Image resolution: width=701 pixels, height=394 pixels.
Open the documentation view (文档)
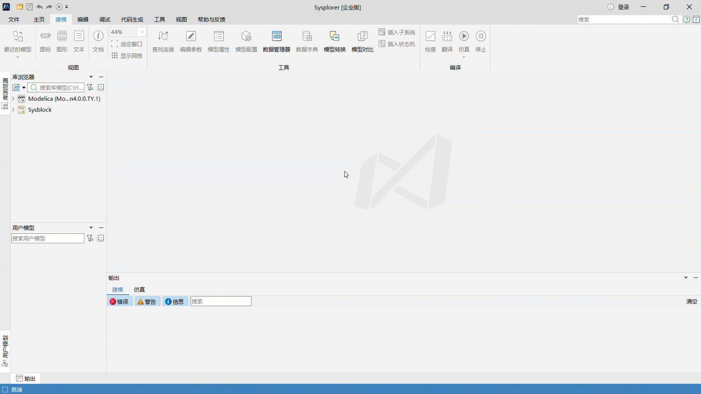pos(98,41)
